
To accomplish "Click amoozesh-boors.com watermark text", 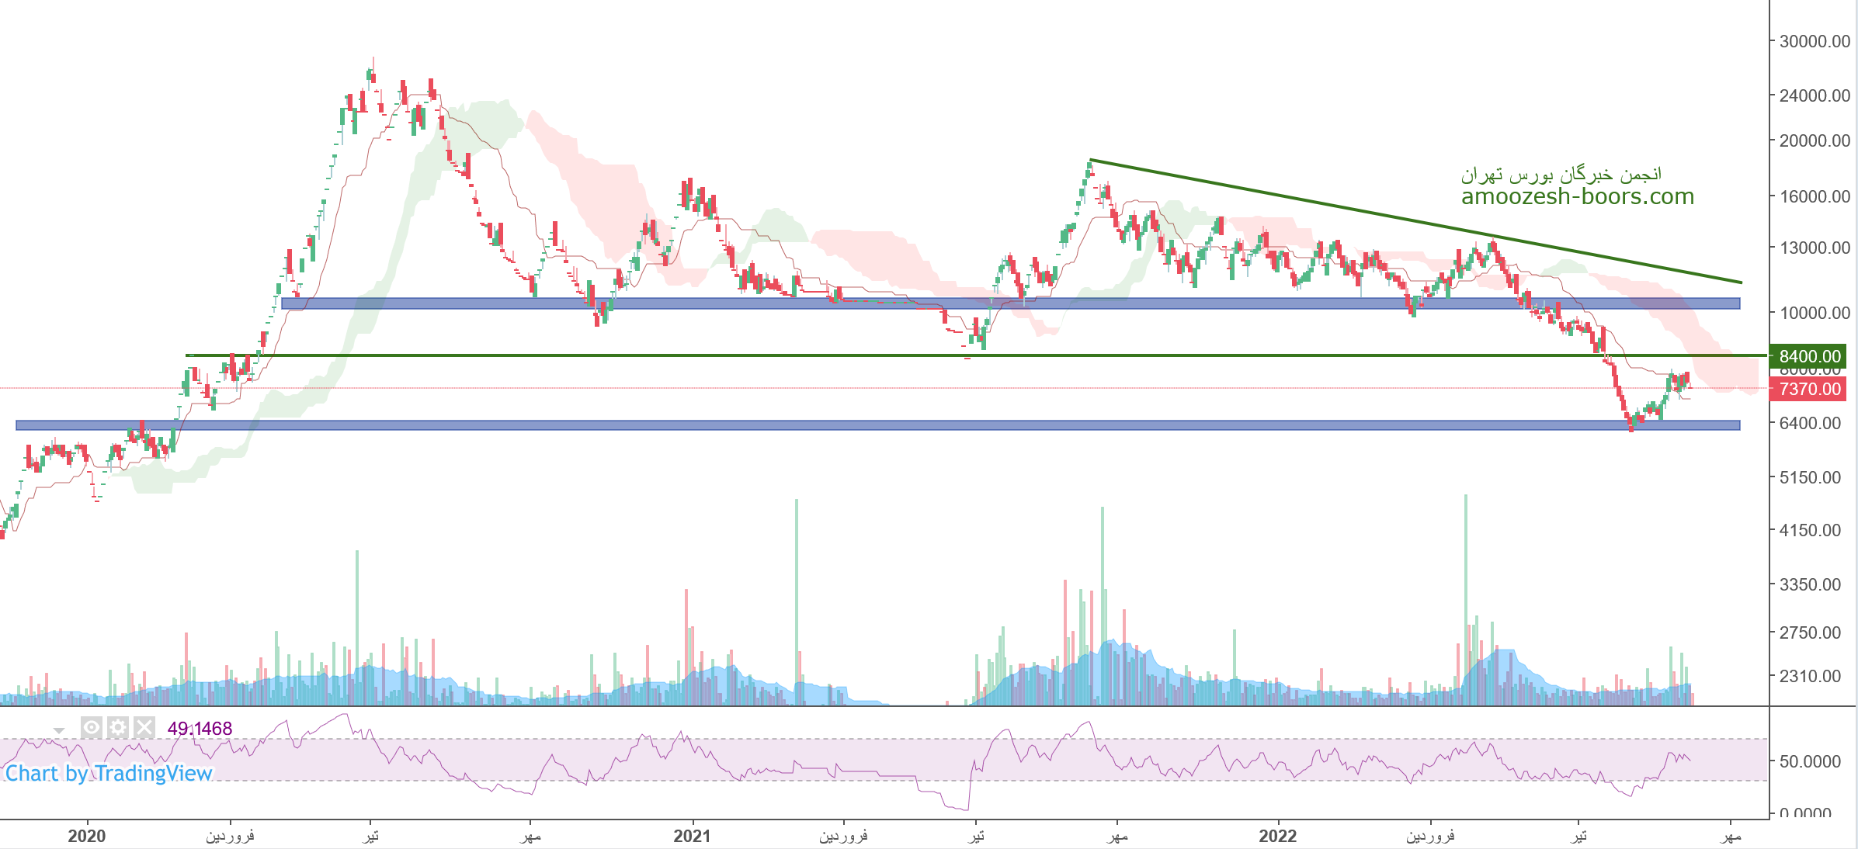I will (1577, 196).
